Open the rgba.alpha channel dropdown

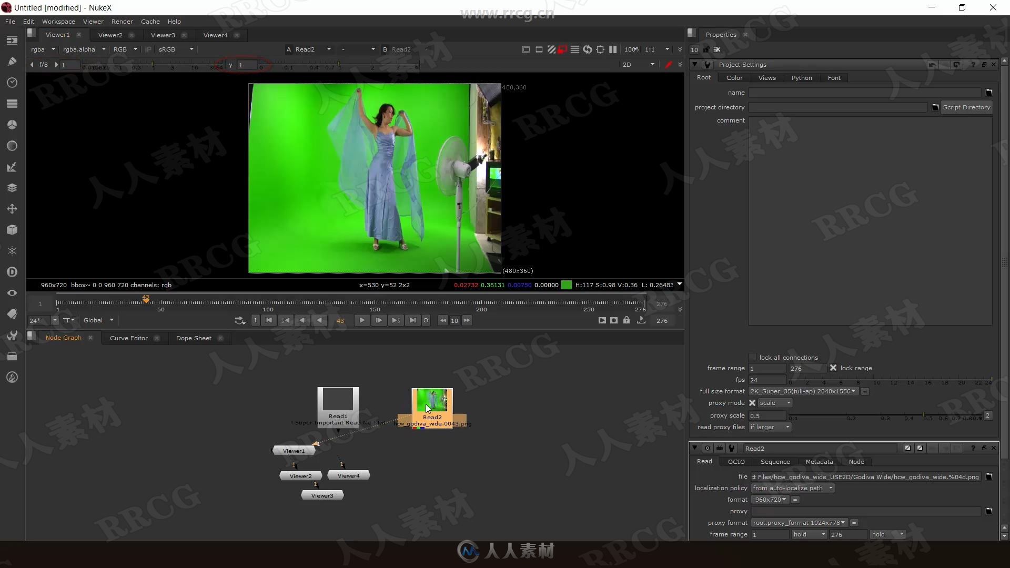[x=84, y=49]
